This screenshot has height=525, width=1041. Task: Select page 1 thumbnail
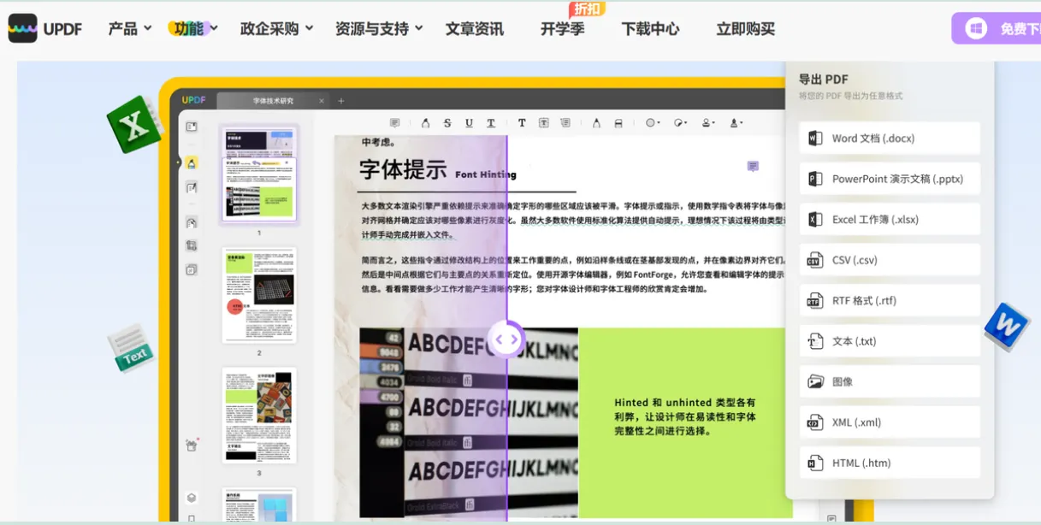point(259,174)
